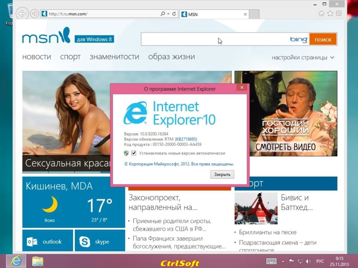Click the orange 'поиск' search button
This screenshot has height=268, width=358.
[x=323, y=40]
